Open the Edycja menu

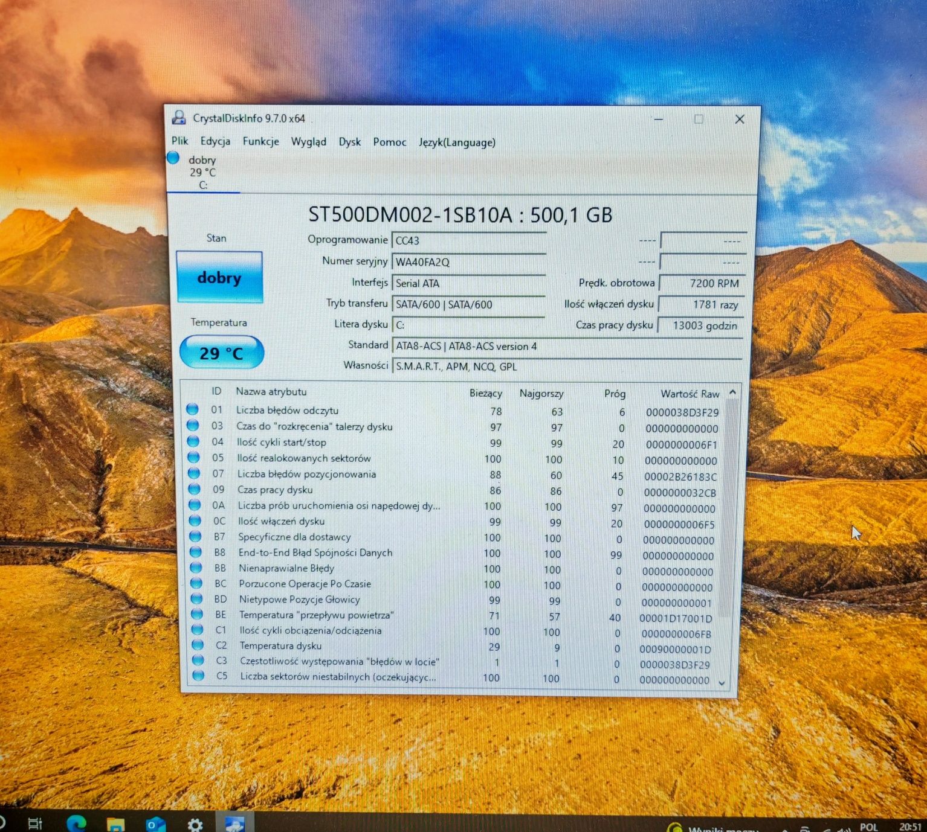click(x=215, y=141)
